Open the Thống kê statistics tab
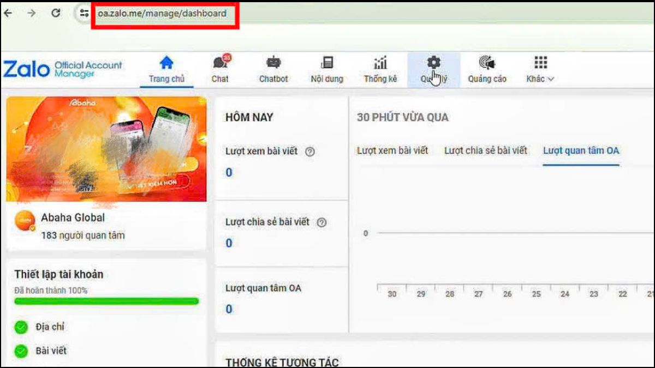The width and height of the screenshot is (655, 368). [380, 70]
